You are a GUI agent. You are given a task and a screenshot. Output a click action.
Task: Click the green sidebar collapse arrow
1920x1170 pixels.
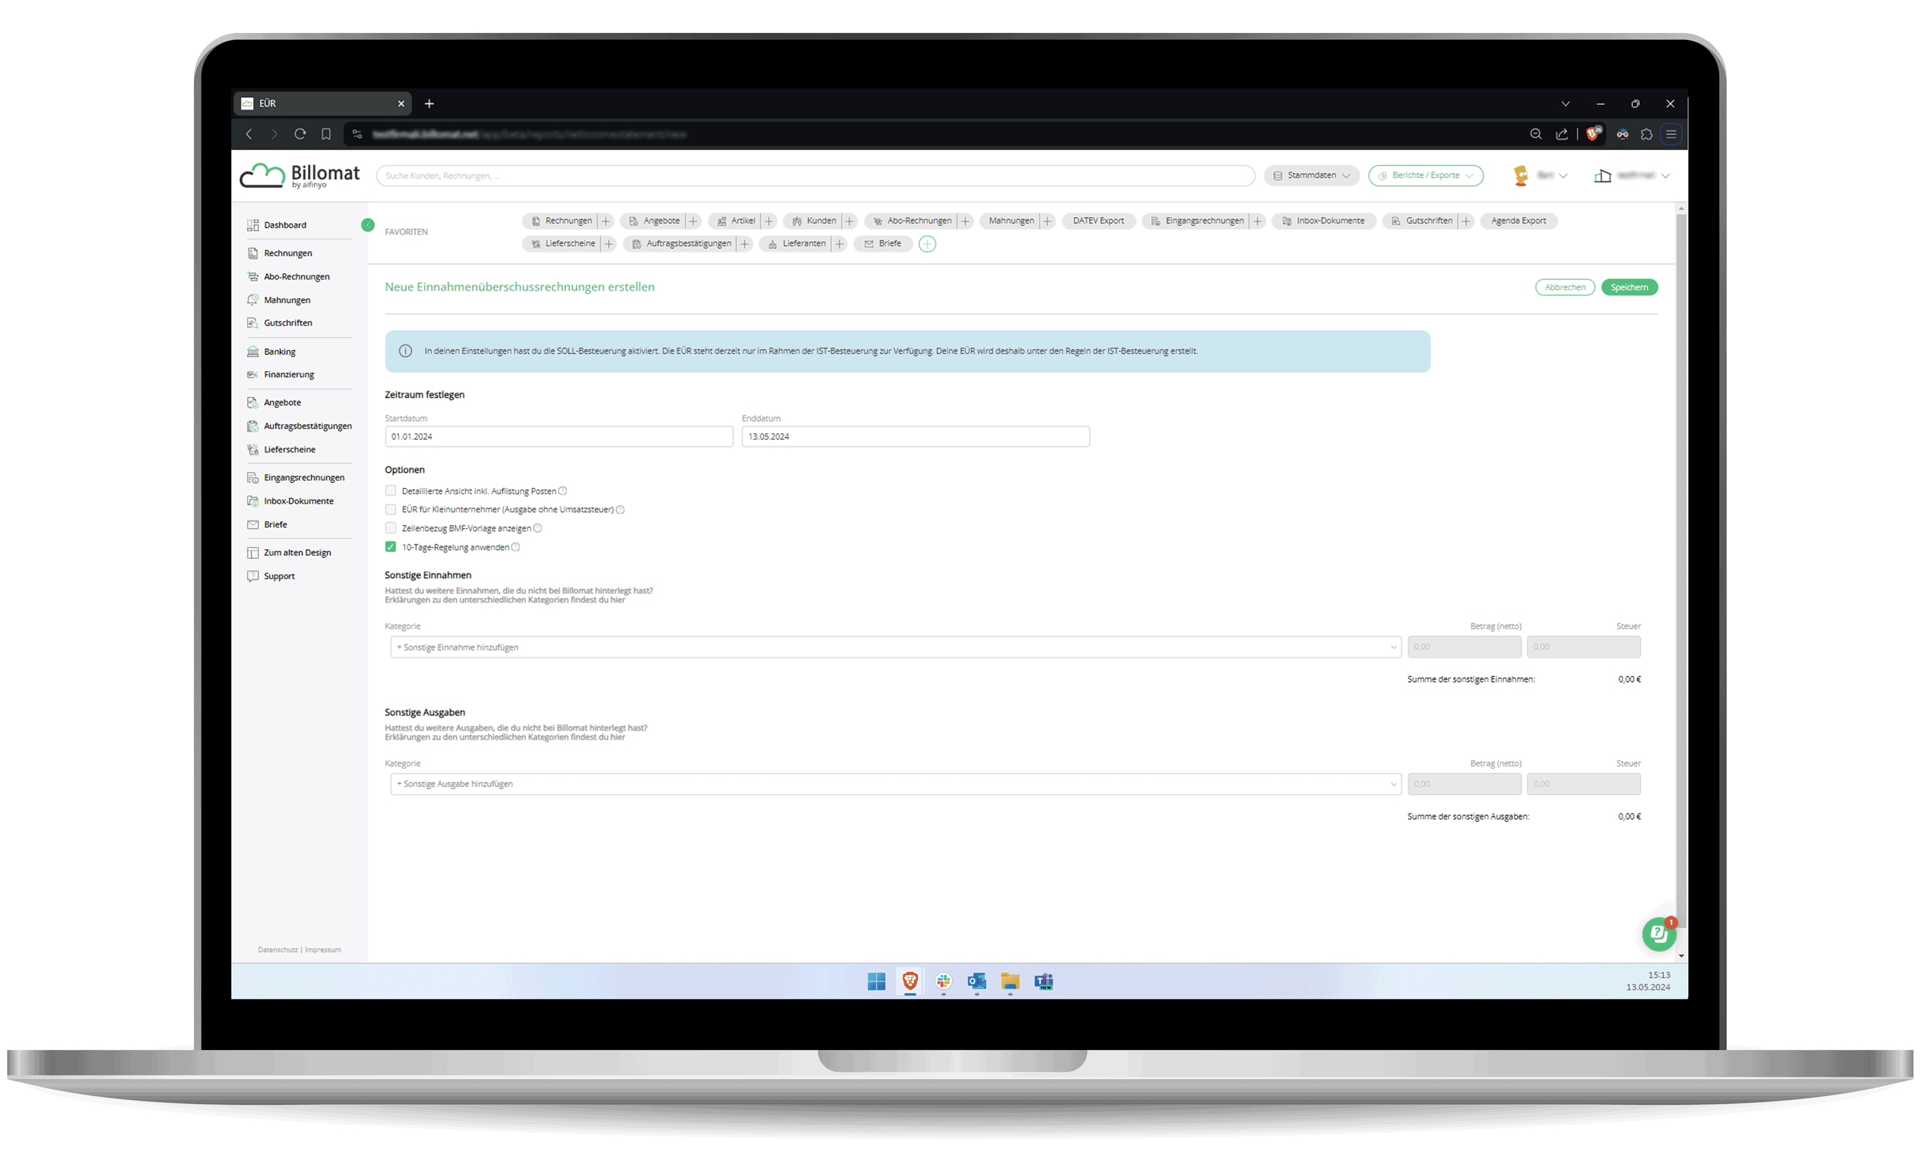pyautogui.click(x=368, y=225)
